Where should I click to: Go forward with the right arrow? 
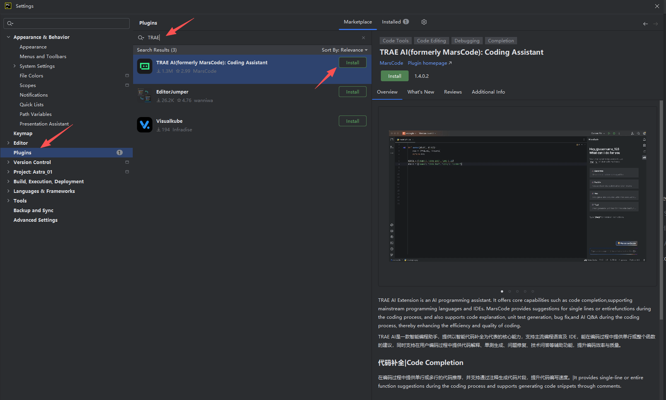coord(656,24)
